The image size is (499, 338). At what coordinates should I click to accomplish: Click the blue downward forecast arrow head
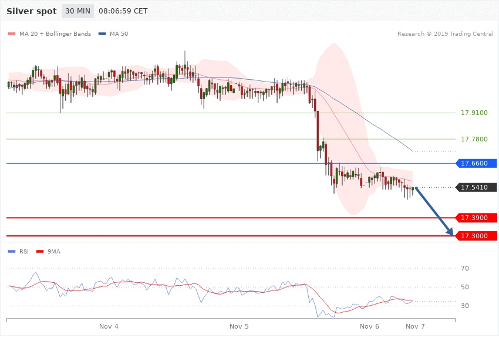450,232
